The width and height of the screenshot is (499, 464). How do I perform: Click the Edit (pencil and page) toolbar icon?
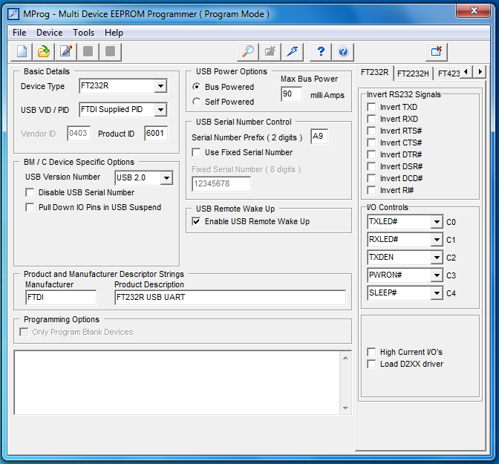pos(66,51)
